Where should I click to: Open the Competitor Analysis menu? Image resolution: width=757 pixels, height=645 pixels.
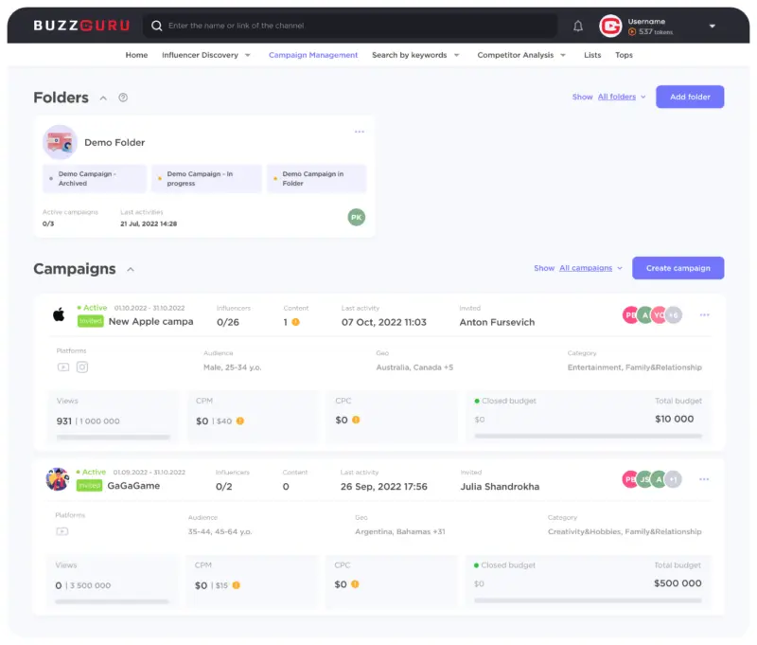[x=521, y=55]
